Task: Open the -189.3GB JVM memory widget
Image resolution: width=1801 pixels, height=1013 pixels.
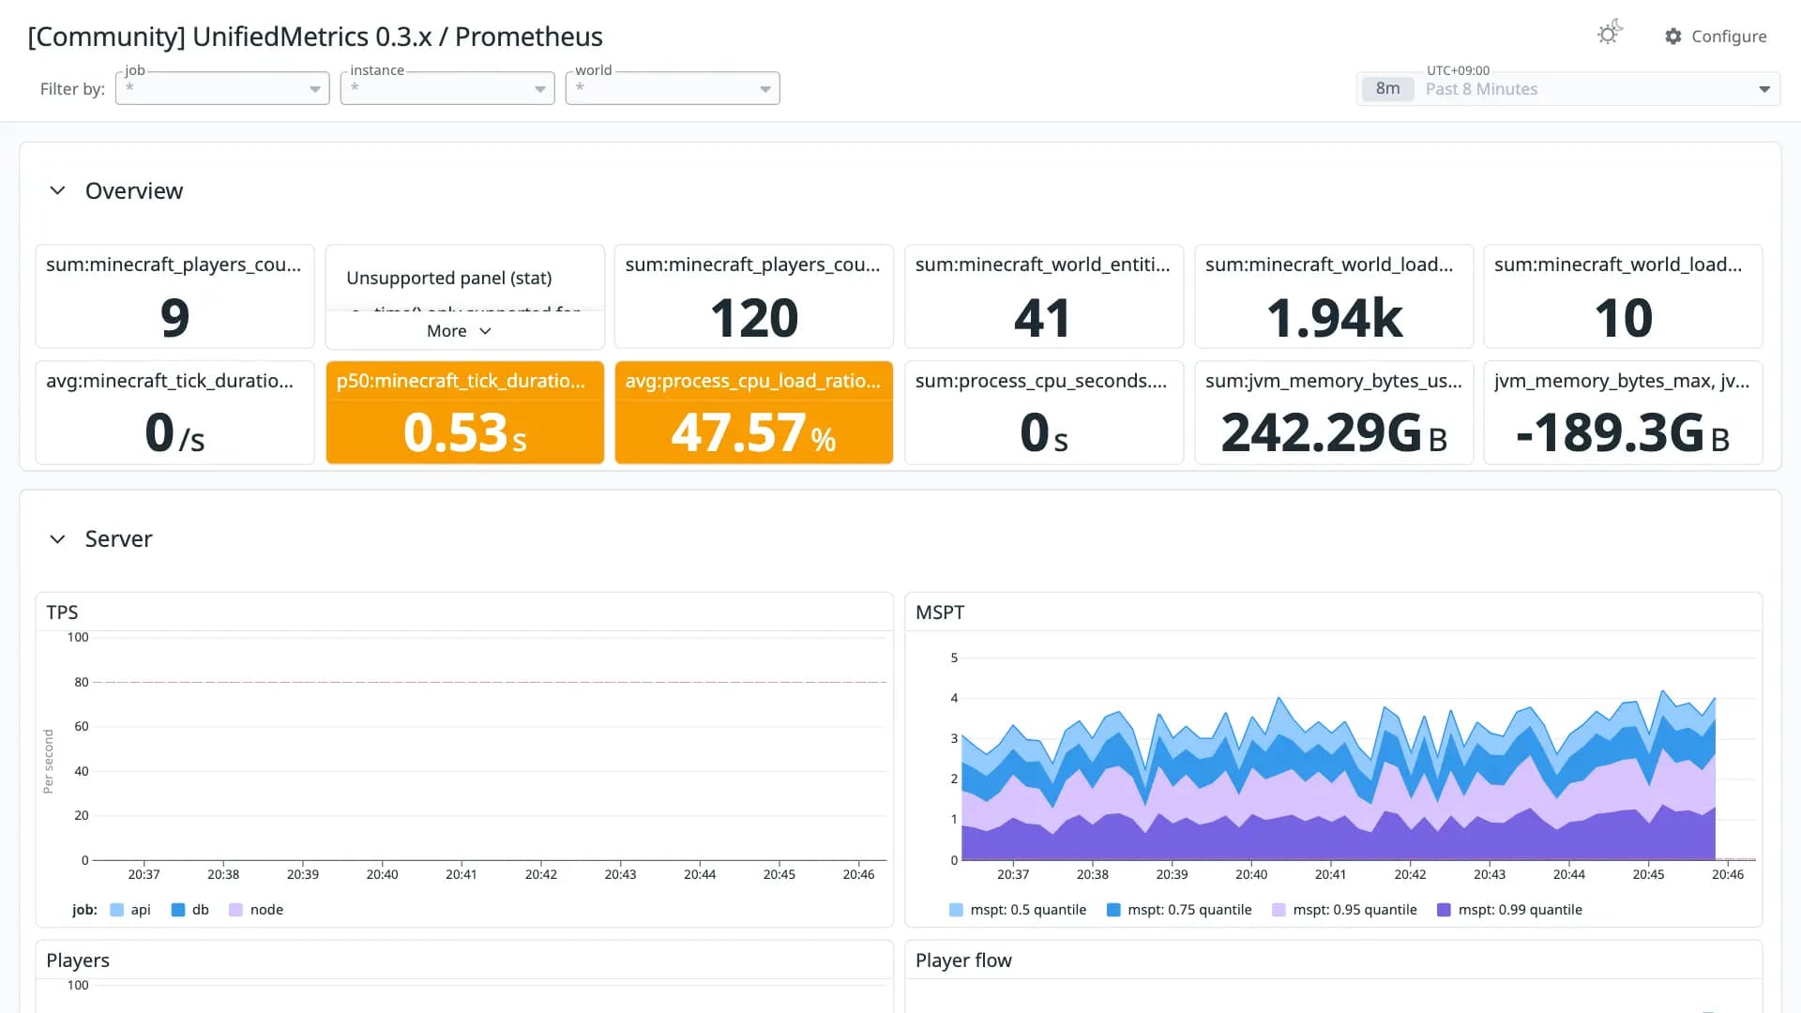Action: click(x=1623, y=413)
